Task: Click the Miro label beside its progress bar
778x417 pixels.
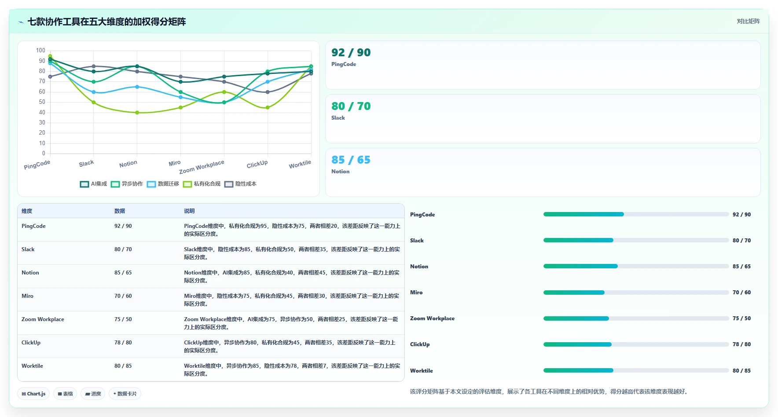Action: [x=416, y=293]
